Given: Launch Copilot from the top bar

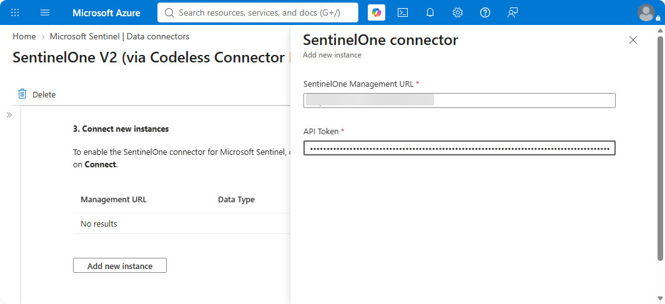Looking at the screenshot, I should tap(376, 12).
